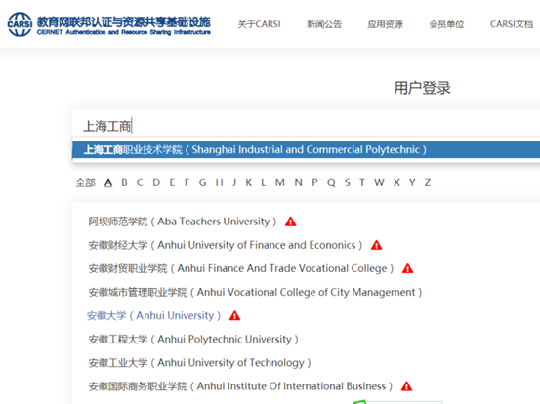Select the Shanghai Industrial and Commercial Polytechnic suggestion

pyautogui.click(x=306, y=149)
